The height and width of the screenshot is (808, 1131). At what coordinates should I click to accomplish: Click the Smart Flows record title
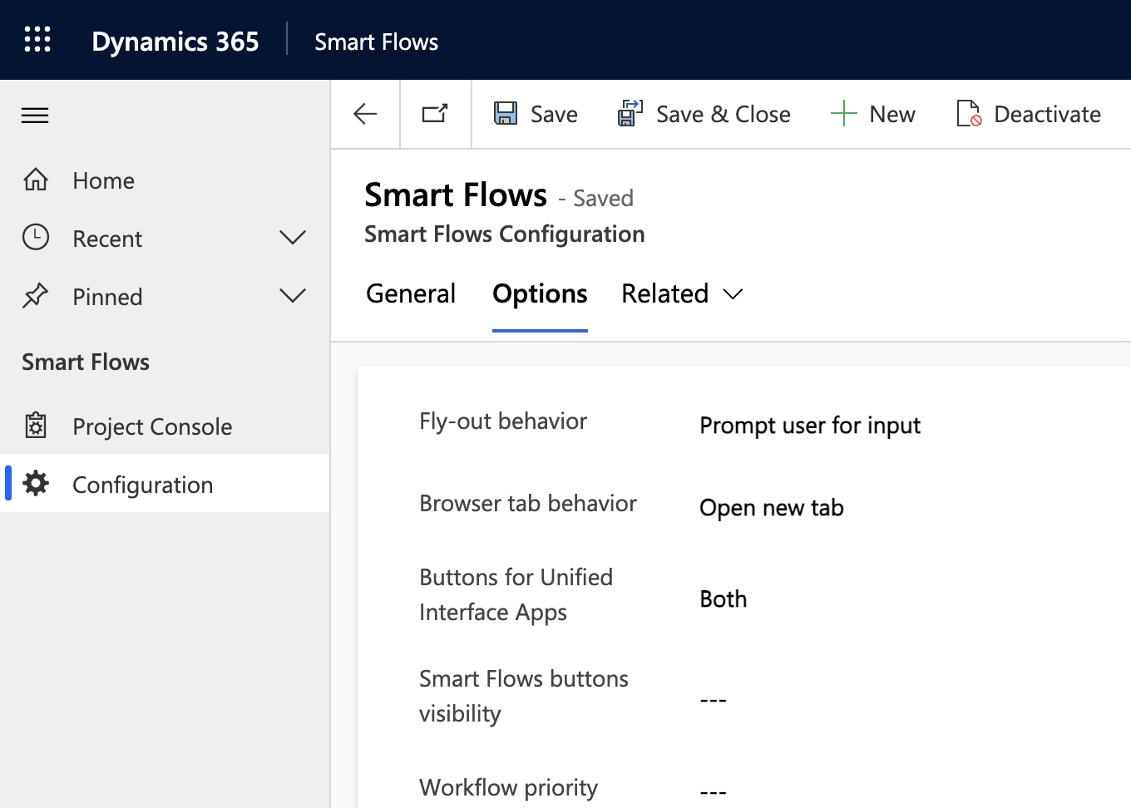click(x=456, y=195)
